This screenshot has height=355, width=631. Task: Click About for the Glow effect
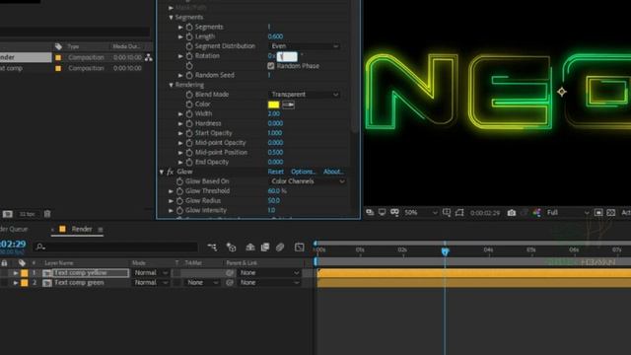pyautogui.click(x=333, y=172)
